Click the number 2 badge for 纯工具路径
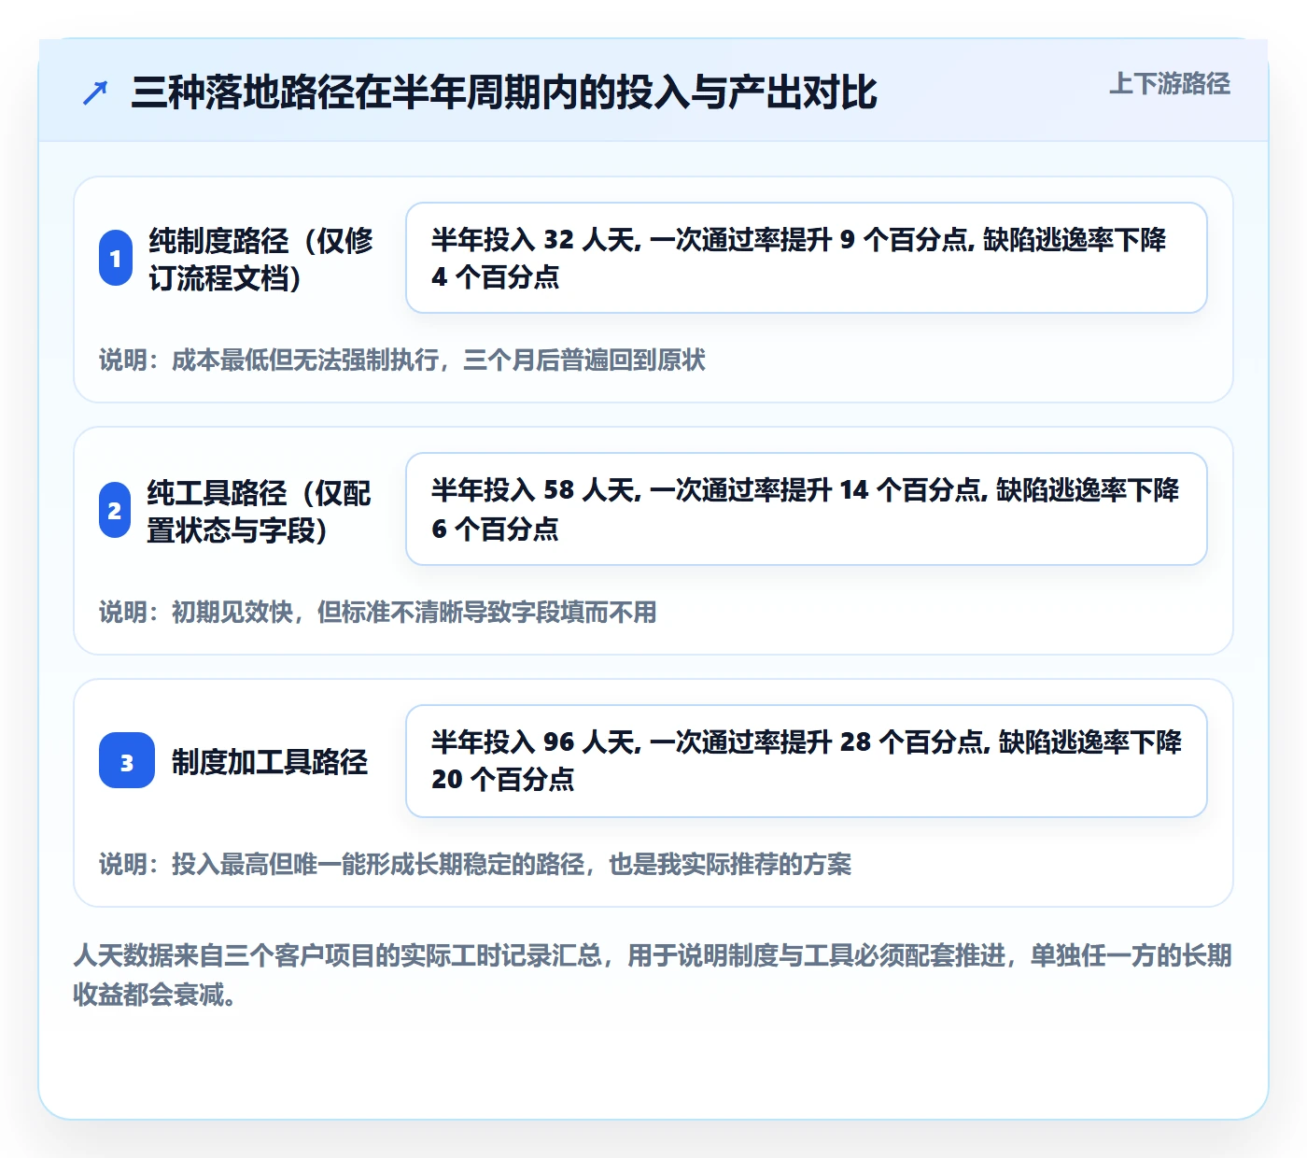This screenshot has height=1158, width=1307. click(115, 510)
